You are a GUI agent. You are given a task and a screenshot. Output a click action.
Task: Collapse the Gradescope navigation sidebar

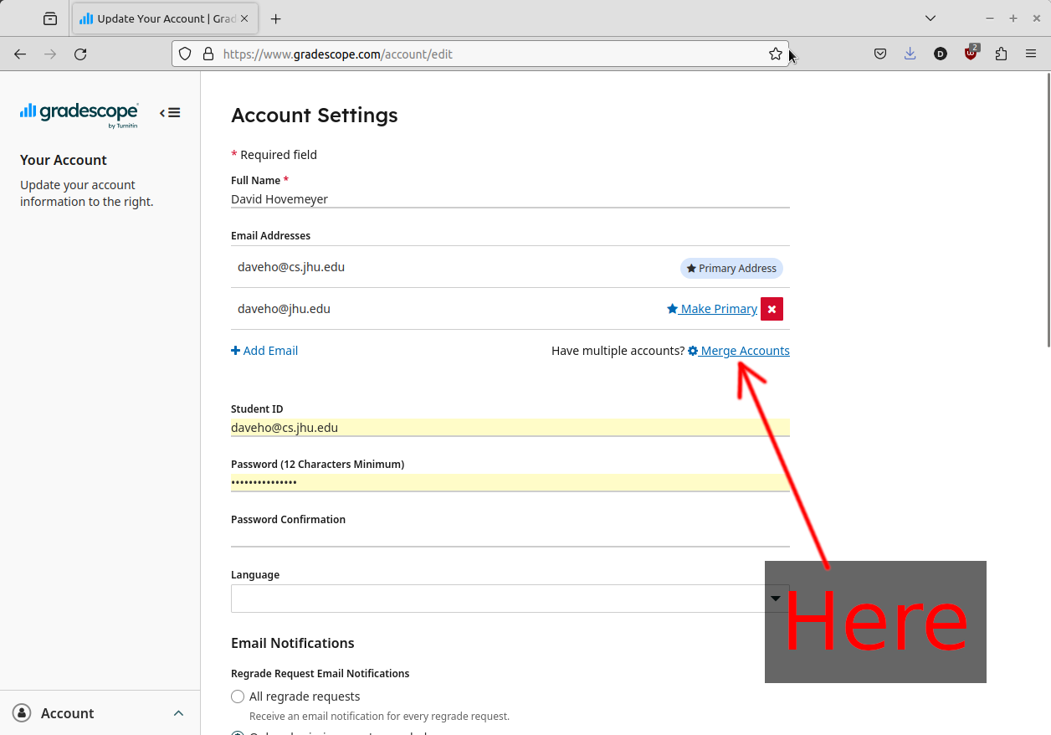tap(170, 112)
